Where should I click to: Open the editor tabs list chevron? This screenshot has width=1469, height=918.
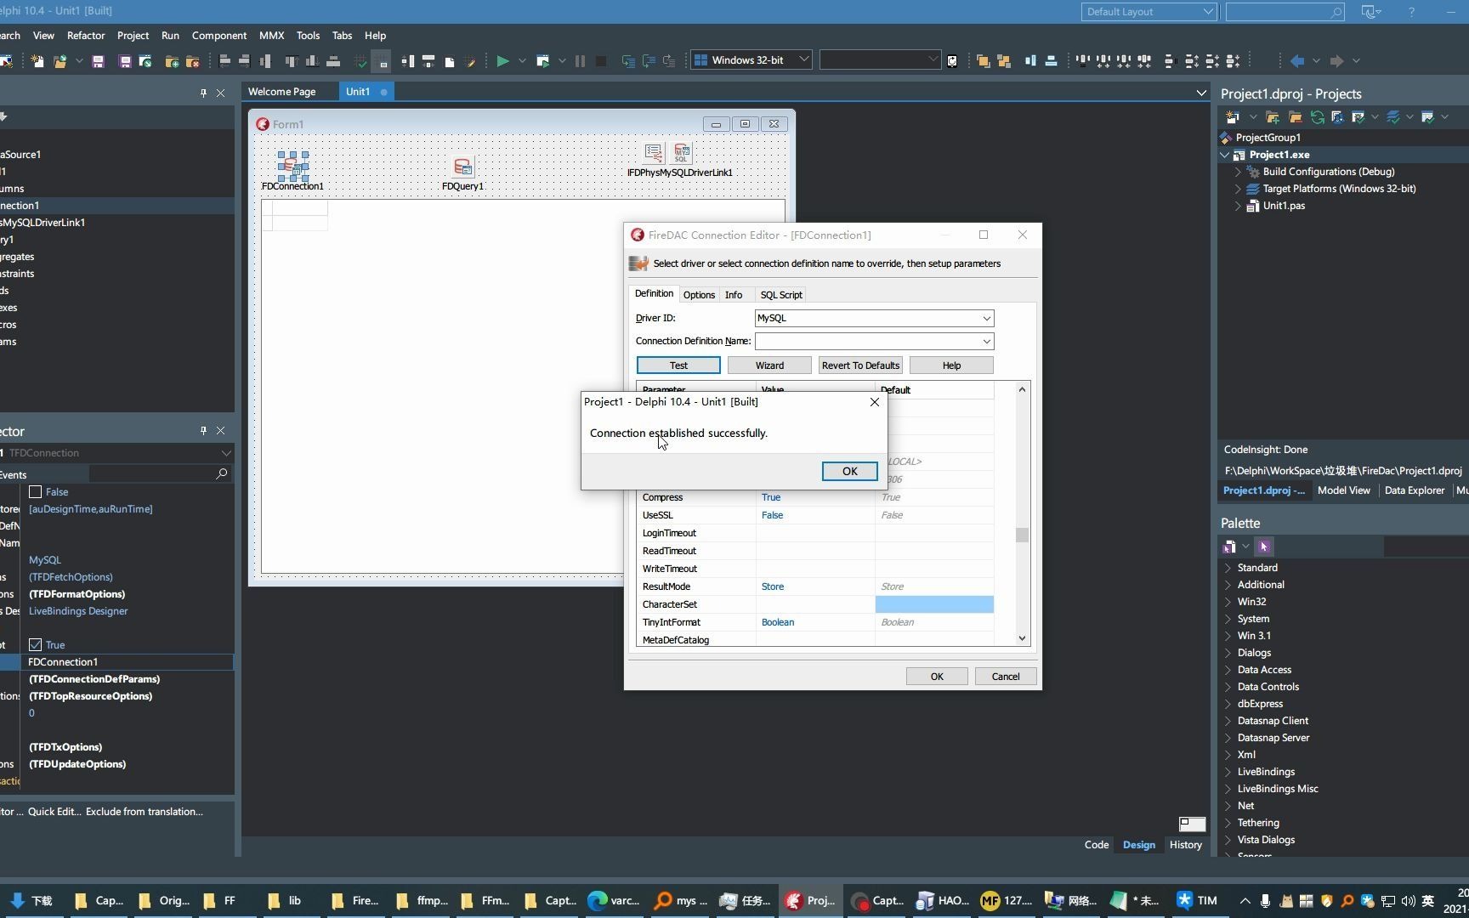(x=1201, y=93)
